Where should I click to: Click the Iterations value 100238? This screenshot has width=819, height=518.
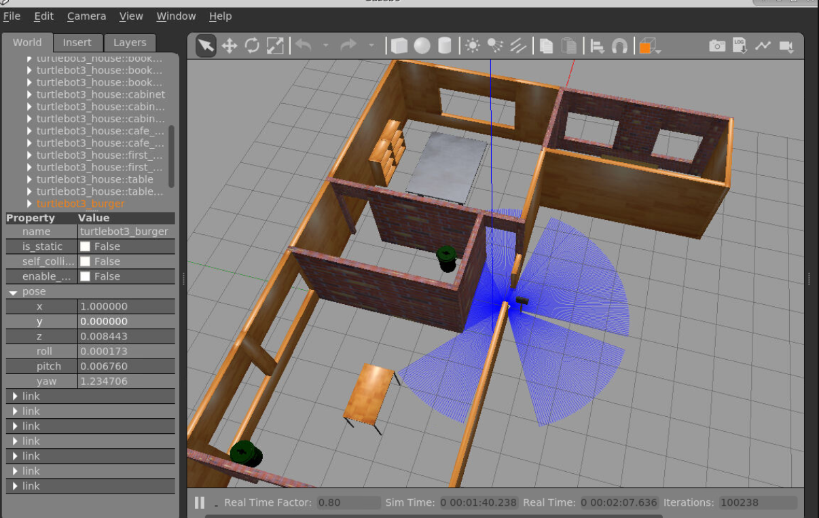tap(758, 503)
